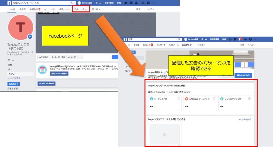Open notifications bell in the Page window
This screenshot has height=147, width=273.
coord(136,3)
